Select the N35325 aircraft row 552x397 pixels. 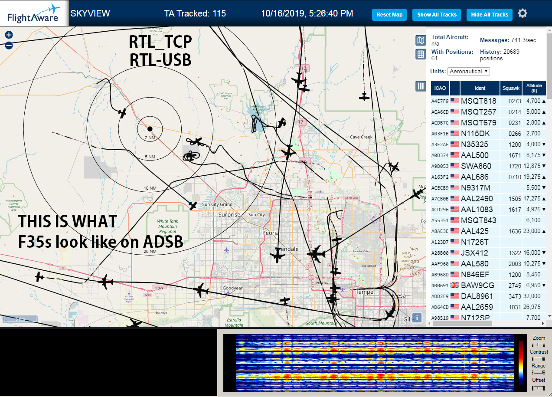click(x=488, y=144)
